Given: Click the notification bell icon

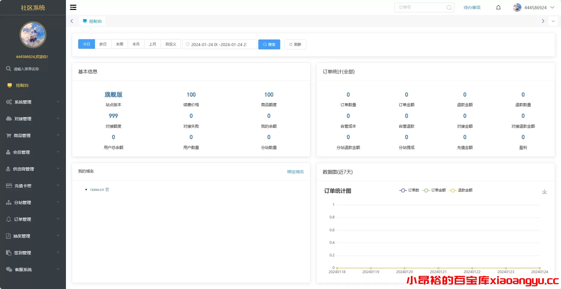Looking at the screenshot, I should 498,7.
